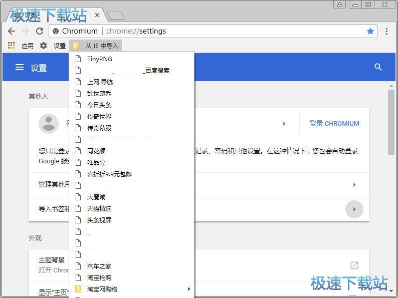Open the 天猫精选 bookmark

click(x=131, y=208)
